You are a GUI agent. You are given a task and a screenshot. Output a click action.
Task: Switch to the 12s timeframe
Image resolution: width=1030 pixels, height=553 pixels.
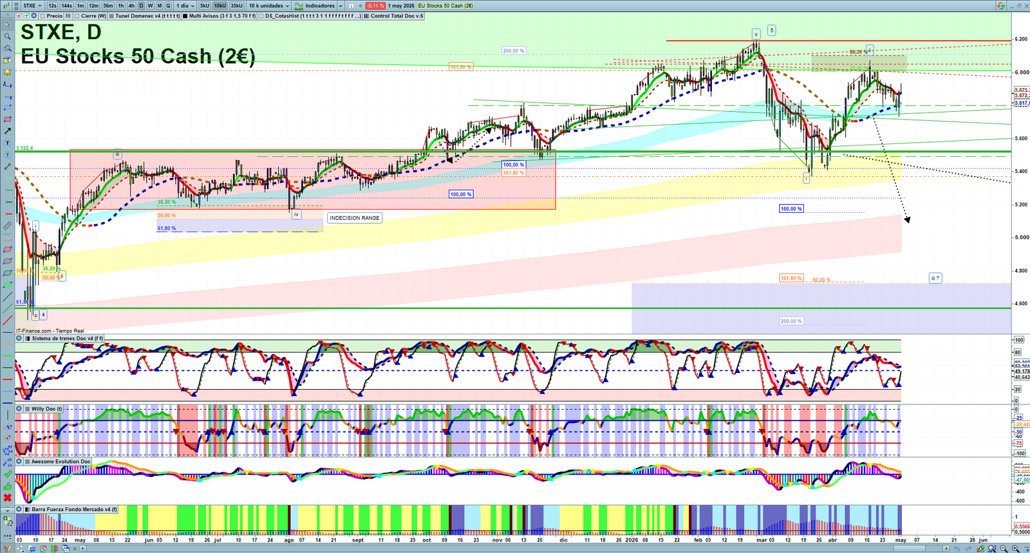[x=52, y=6]
